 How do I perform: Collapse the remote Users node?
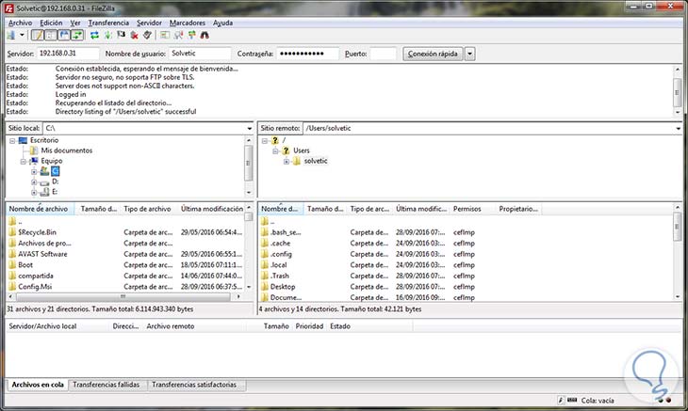click(x=275, y=151)
